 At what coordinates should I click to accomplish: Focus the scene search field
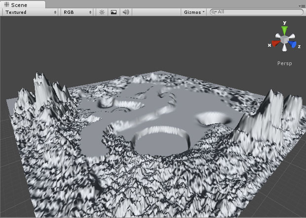pyautogui.click(x=257, y=12)
